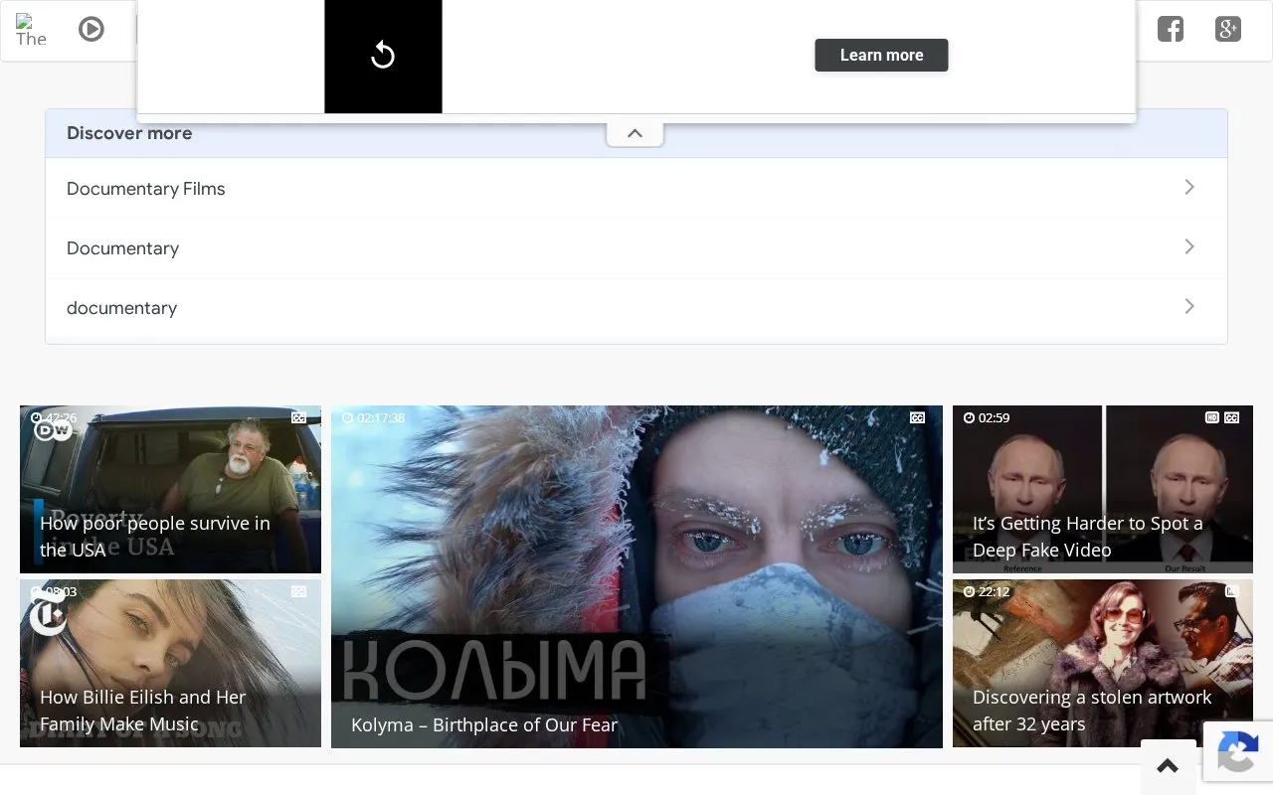Expand the Documentary Films row chevron
Image resolution: width=1273 pixels, height=795 pixels.
pos(1189,187)
